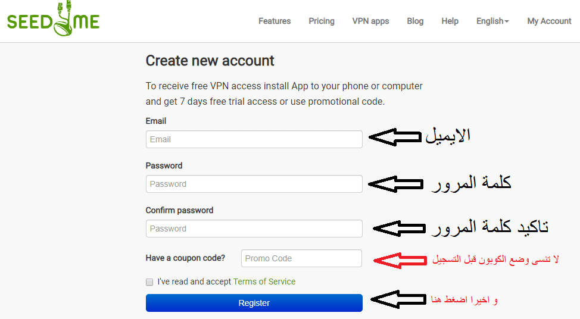580x319 pixels.
Task: Click the Seed4Me logo
Action: 54,18
